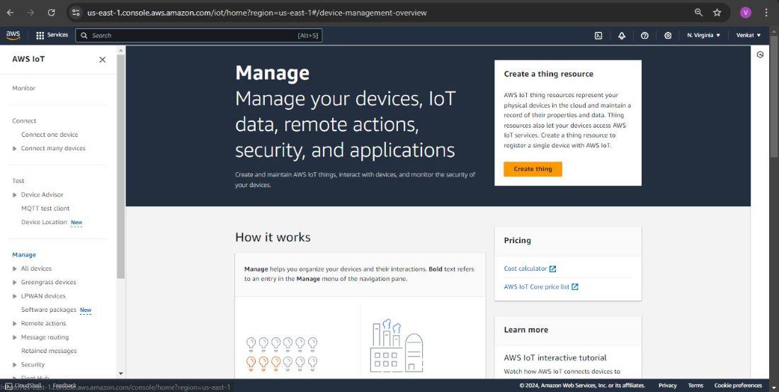Reload the browser page

pyautogui.click(x=51, y=13)
